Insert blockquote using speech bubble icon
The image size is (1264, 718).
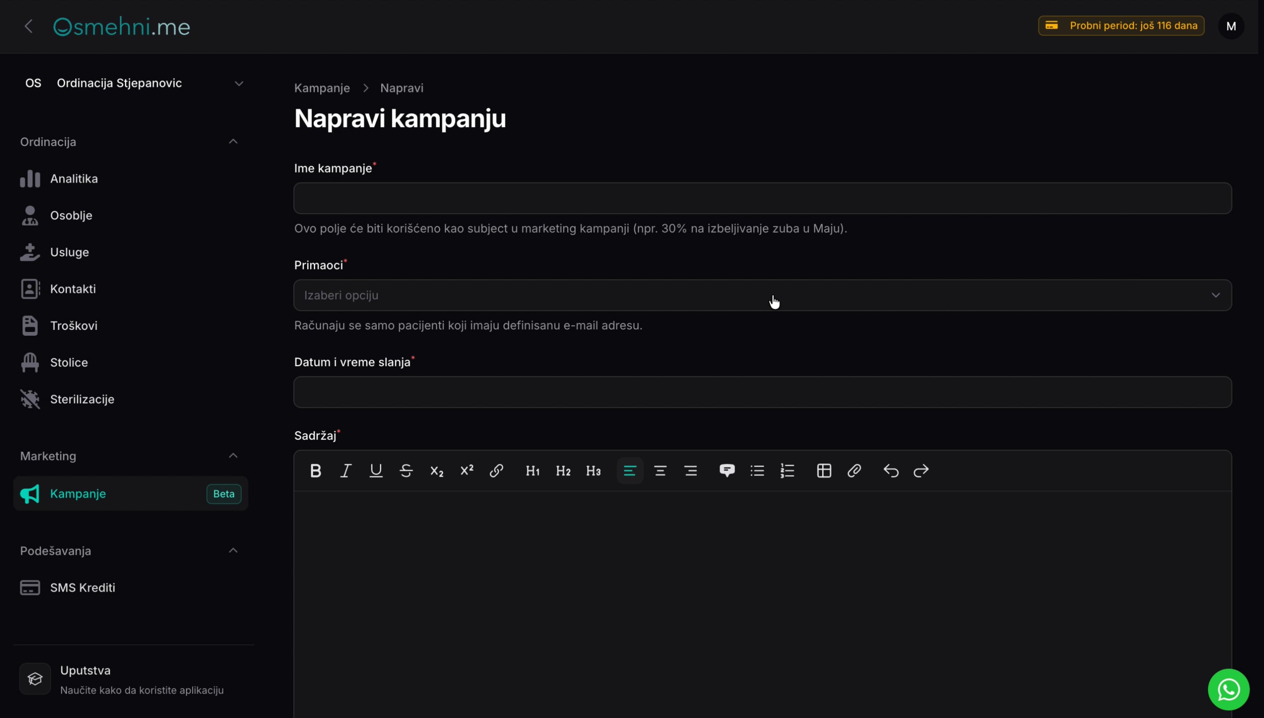point(727,471)
